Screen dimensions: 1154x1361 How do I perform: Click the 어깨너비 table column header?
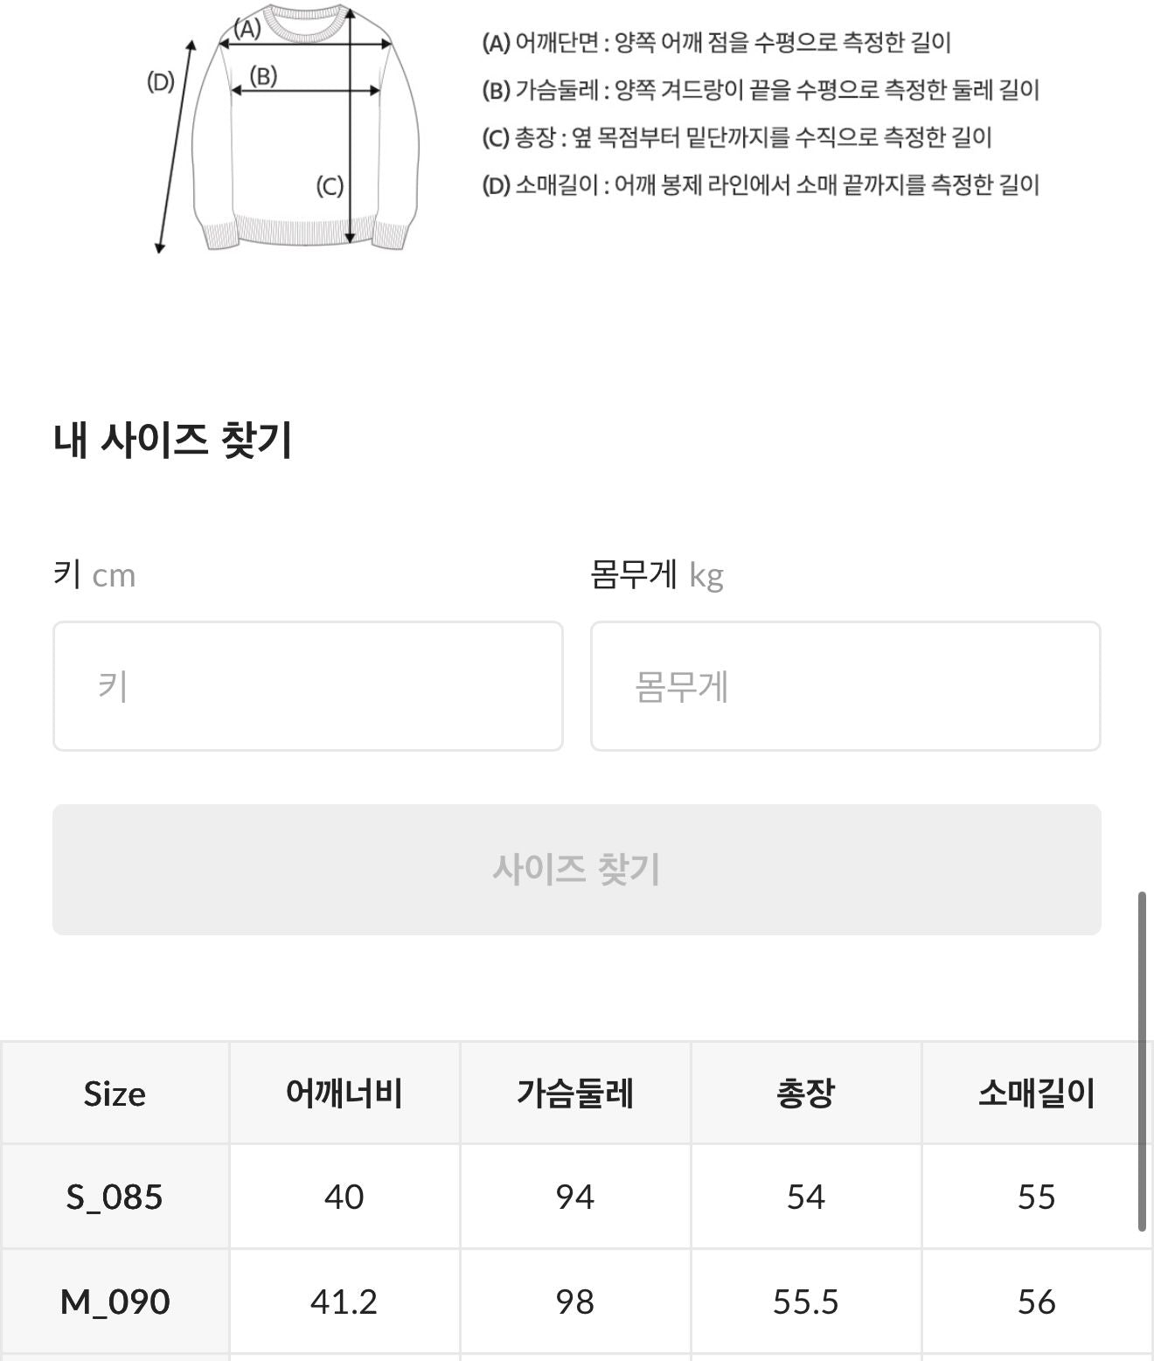(344, 1094)
